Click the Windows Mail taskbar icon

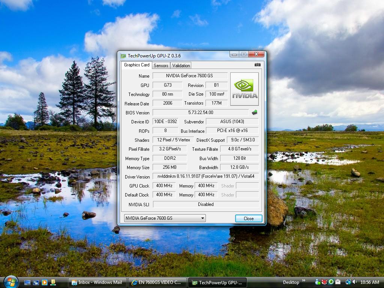[x=74, y=282]
